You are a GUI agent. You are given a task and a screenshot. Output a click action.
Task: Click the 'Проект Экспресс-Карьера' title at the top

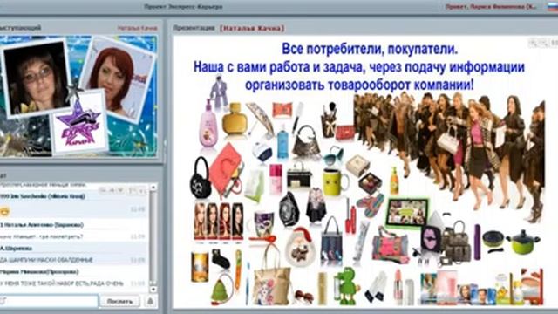coord(183,6)
